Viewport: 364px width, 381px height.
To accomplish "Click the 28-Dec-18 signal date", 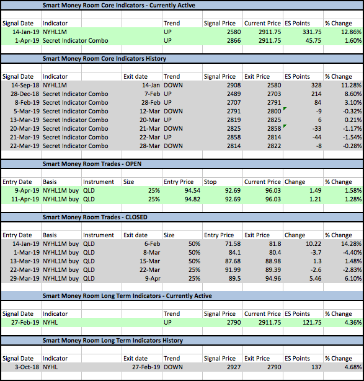I will click(x=25, y=94).
